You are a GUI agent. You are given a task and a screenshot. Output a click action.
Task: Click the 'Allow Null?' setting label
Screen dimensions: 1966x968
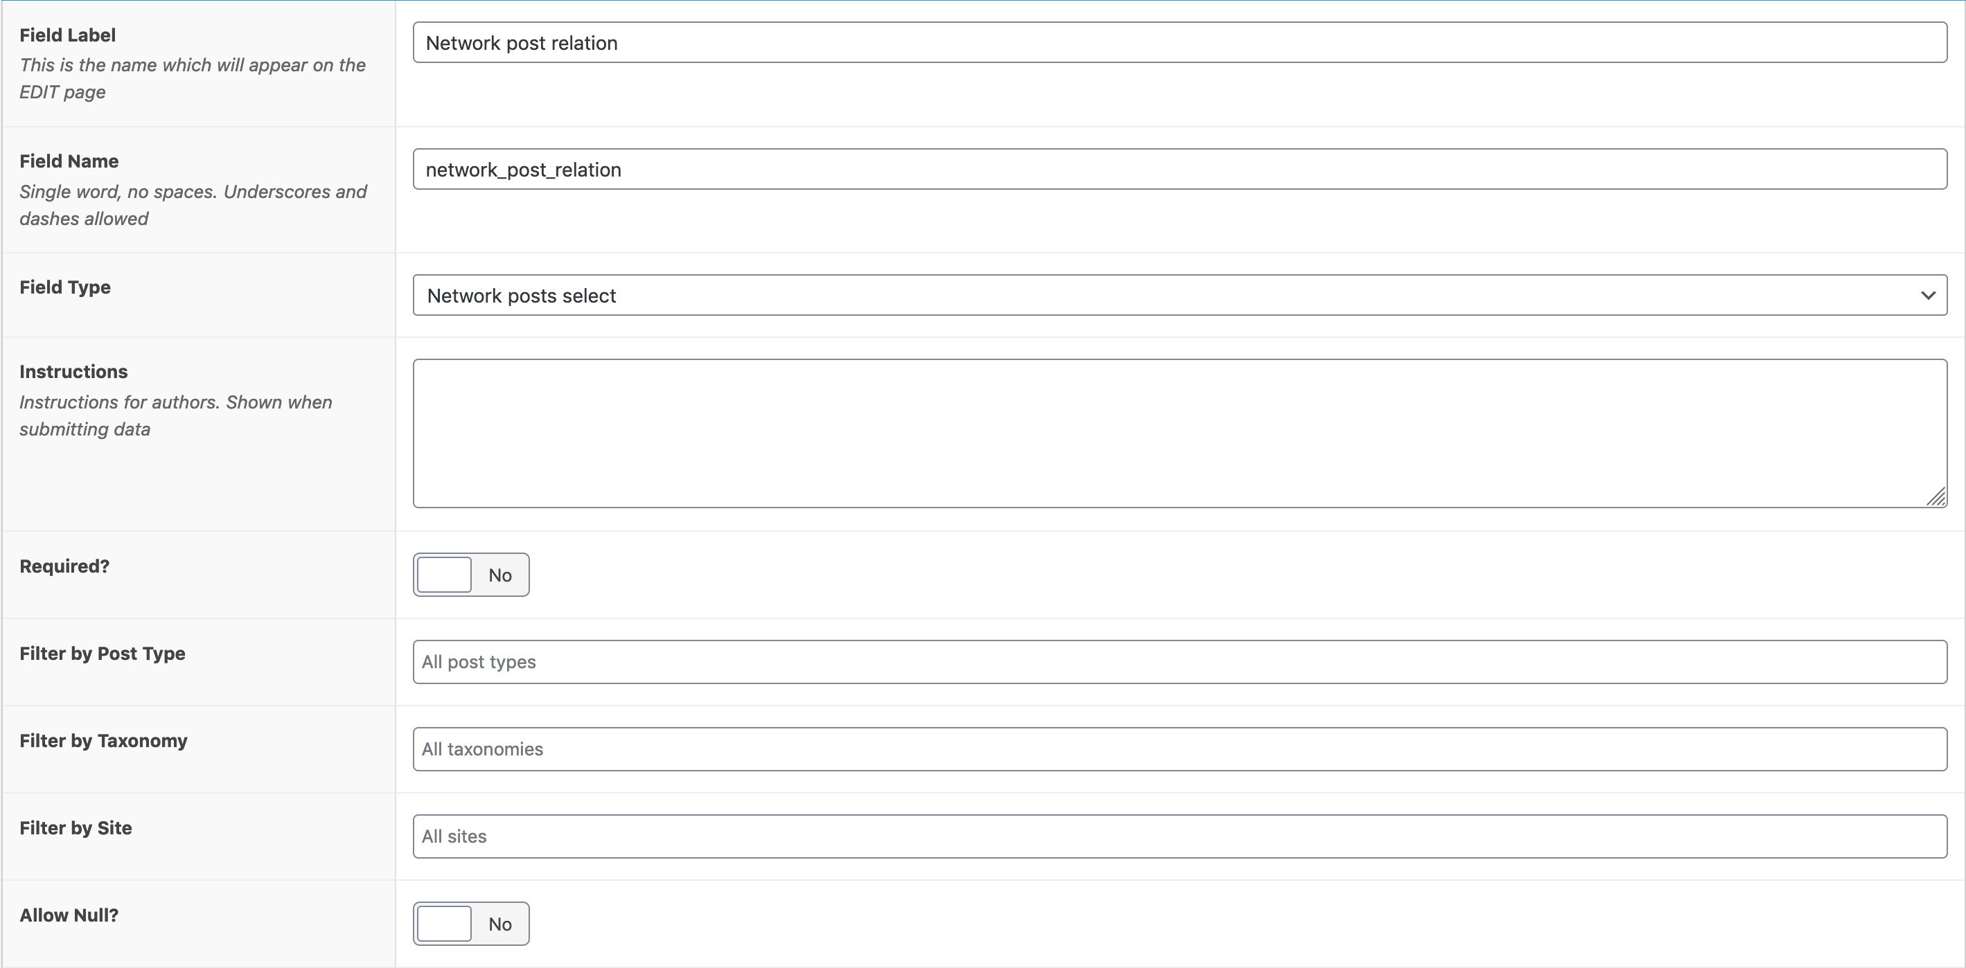pyautogui.click(x=69, y=915)
